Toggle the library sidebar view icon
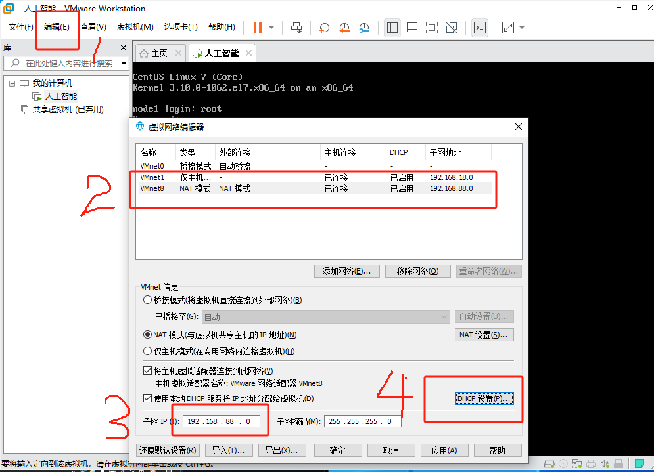Screen dimensions: 654x472 pyautogui.click(x=392, y=28)
